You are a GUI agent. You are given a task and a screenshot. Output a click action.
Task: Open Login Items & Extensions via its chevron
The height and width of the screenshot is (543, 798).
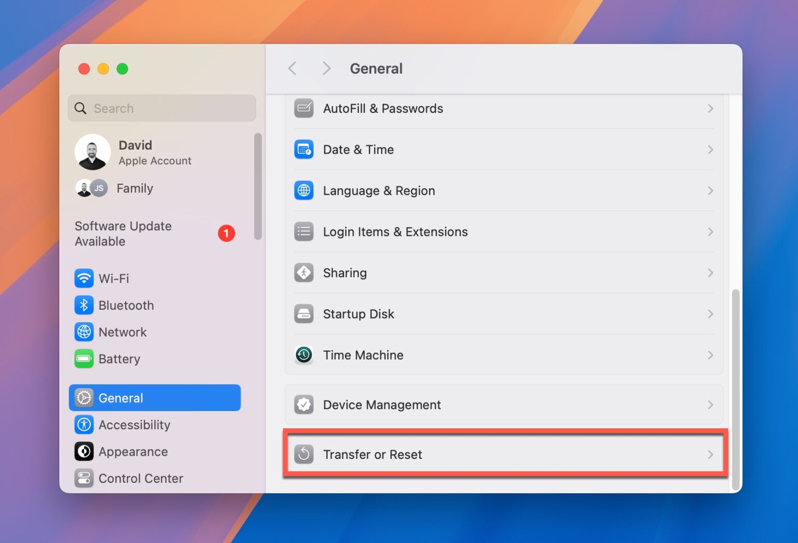point(711,232)
